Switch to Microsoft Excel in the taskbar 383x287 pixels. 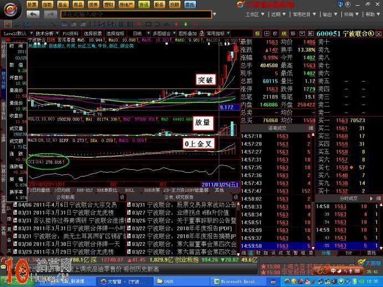coord(239,281)
